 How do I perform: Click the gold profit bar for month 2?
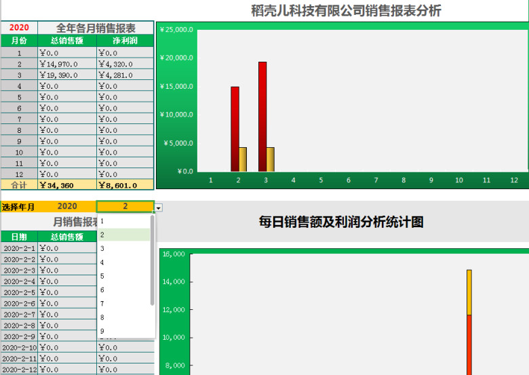[243, 159]
